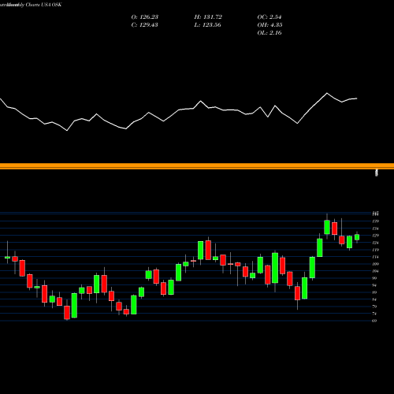Image resolution: width=394 pixels, height=394 pixels.
Task: Click the 'OH: 4.35' reading
Action: coord(269,25)
